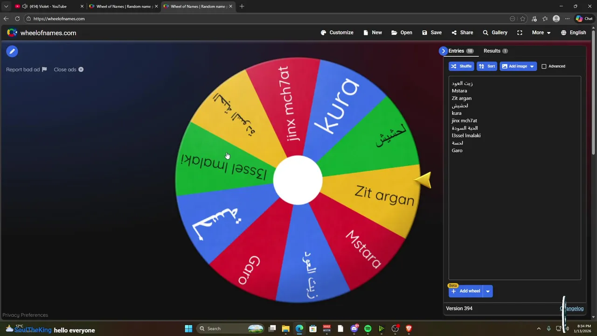Spin the wheel at white center hub
Viewport: 597px width, 336px height.
(x=298, y=180)
